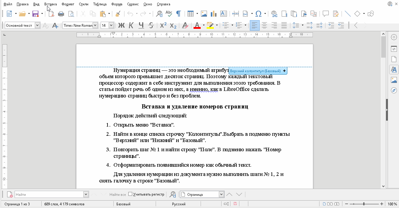The image size is (399, 208).
Task: Insert a comment with the speech bubble icon
Action: [326, 14]
